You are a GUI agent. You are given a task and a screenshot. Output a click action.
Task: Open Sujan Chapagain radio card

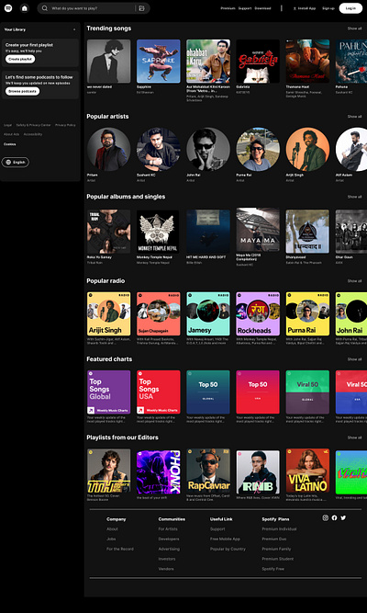coord(159,313)
